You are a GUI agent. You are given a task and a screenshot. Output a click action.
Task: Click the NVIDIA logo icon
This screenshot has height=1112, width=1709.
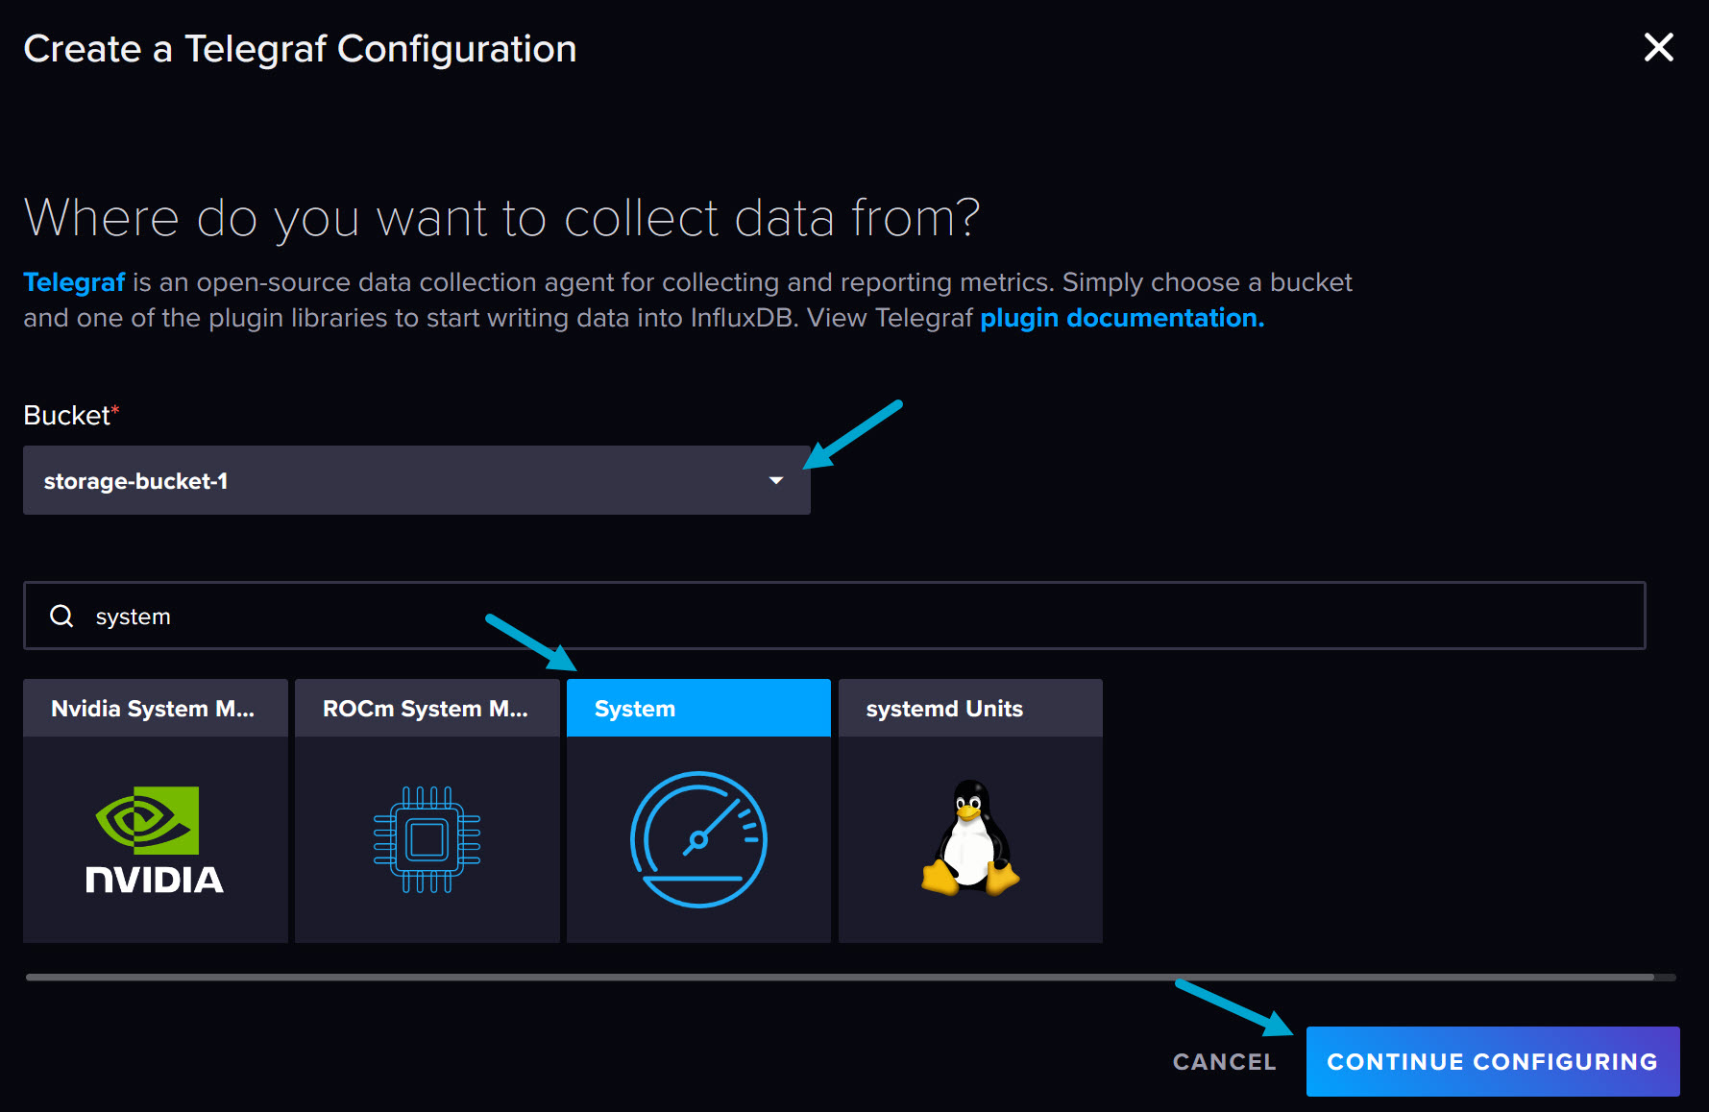pyautogui.click(x=154, y=838)
